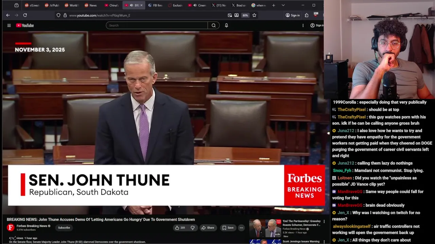Click the search magnifier button

pos(213,25)
